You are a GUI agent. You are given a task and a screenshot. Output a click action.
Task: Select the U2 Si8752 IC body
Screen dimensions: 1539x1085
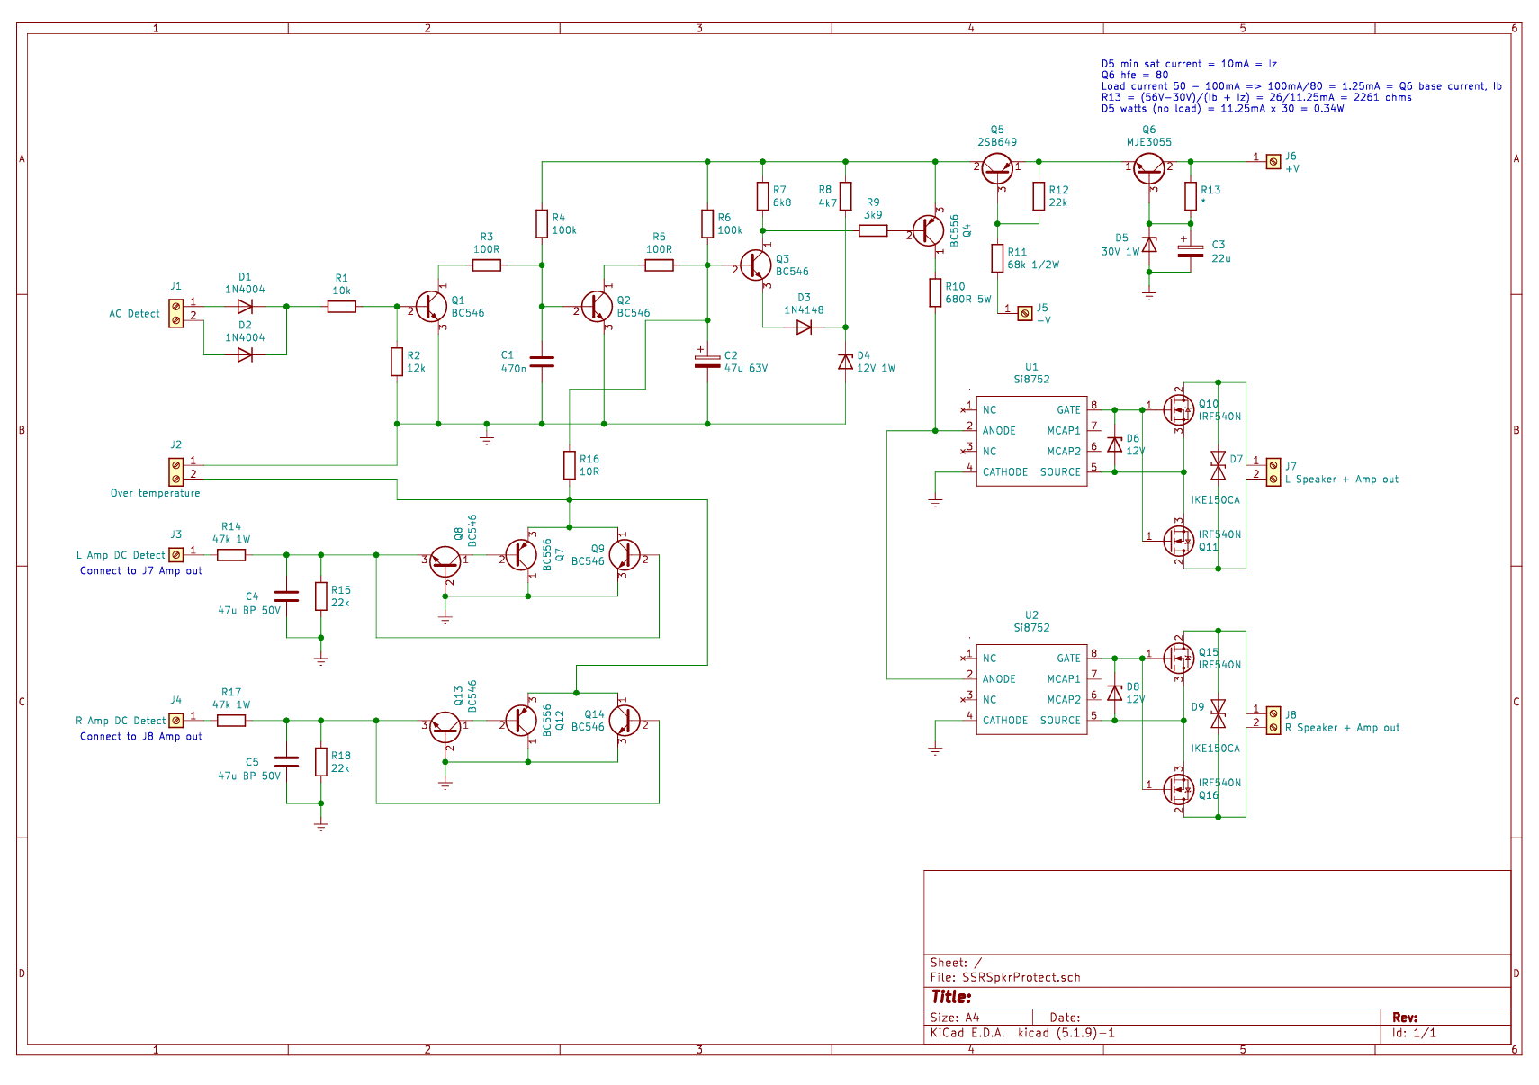(x=1031, y=689)
